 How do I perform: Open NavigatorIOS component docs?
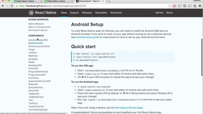pyautogui.click(x=35, y=65)
